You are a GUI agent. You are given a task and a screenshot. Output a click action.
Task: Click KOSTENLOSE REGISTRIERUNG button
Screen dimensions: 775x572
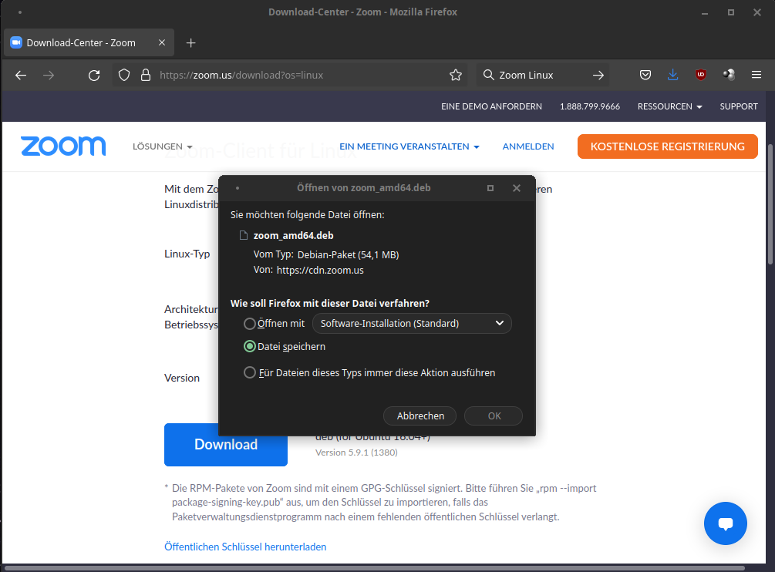(x=667, y=146)
